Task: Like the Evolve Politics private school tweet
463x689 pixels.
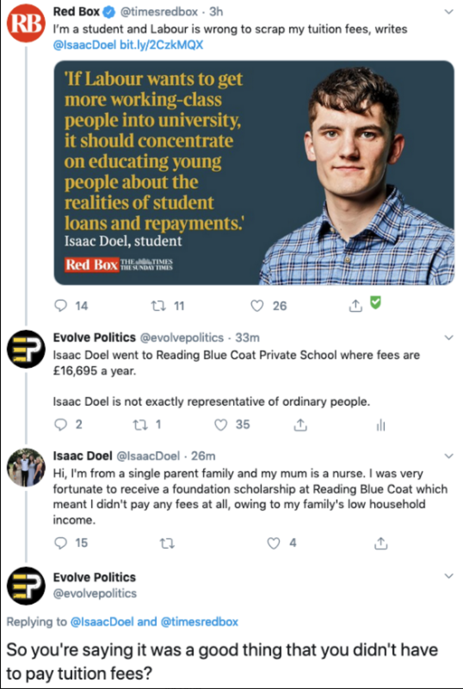Action: click(221, 425)
